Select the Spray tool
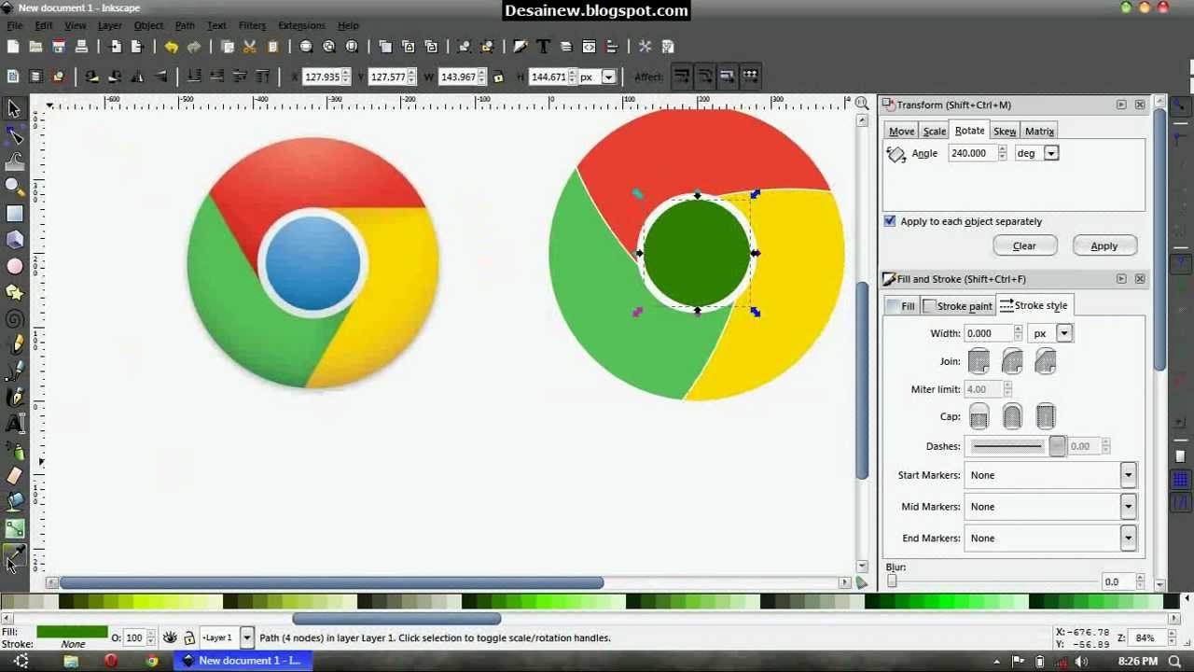Image resolution: width=1194 pixels, height=672 pixels. tap(14, 450)
